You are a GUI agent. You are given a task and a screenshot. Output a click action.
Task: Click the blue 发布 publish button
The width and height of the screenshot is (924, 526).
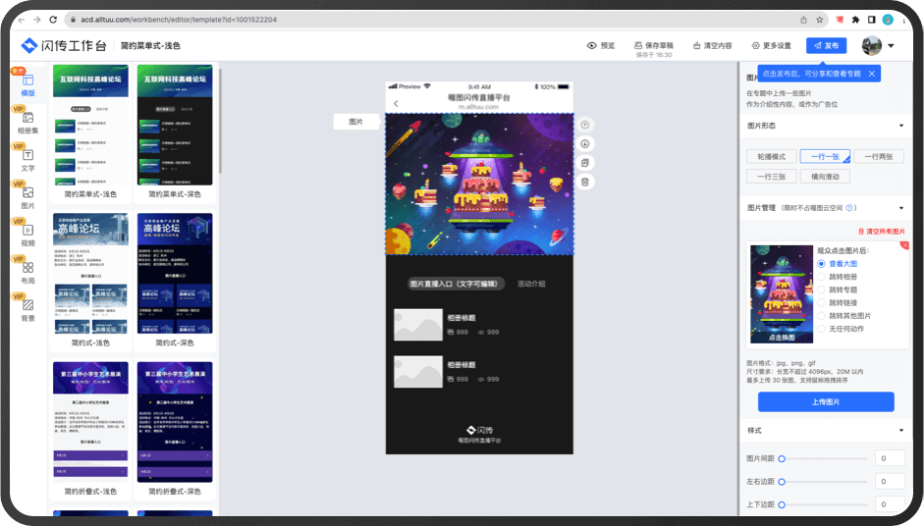pyautogui.click(x=826, y=46)
